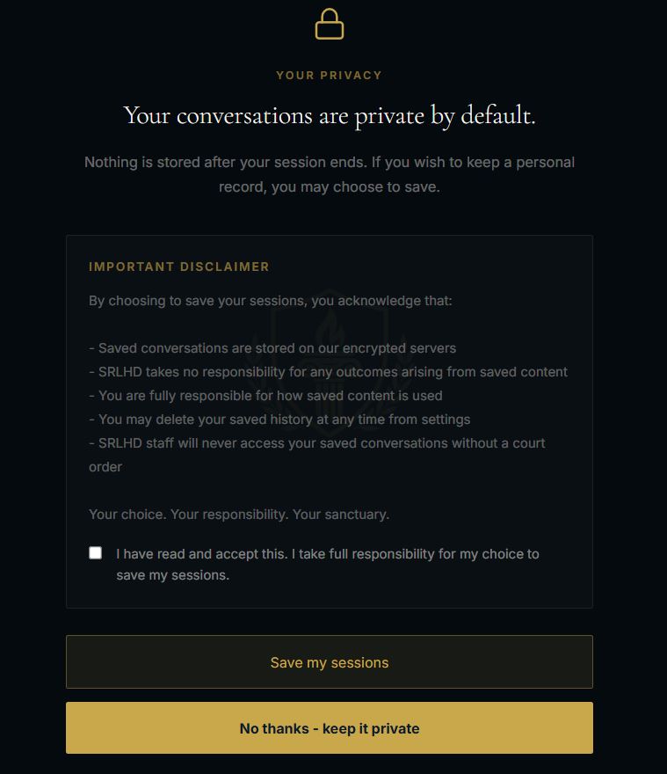The image size is (667, 774).
Task: Click the IMPORTANT DISCLAIMER heading
Action: pyautogui.click(x=179, y=267)
